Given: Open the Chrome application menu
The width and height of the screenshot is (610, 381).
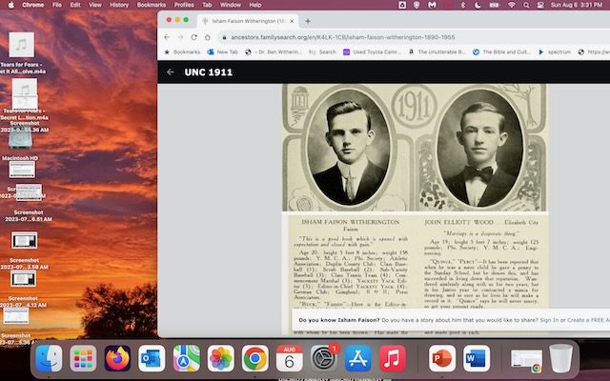Looking at the screenshot, I should click(33, 5).
